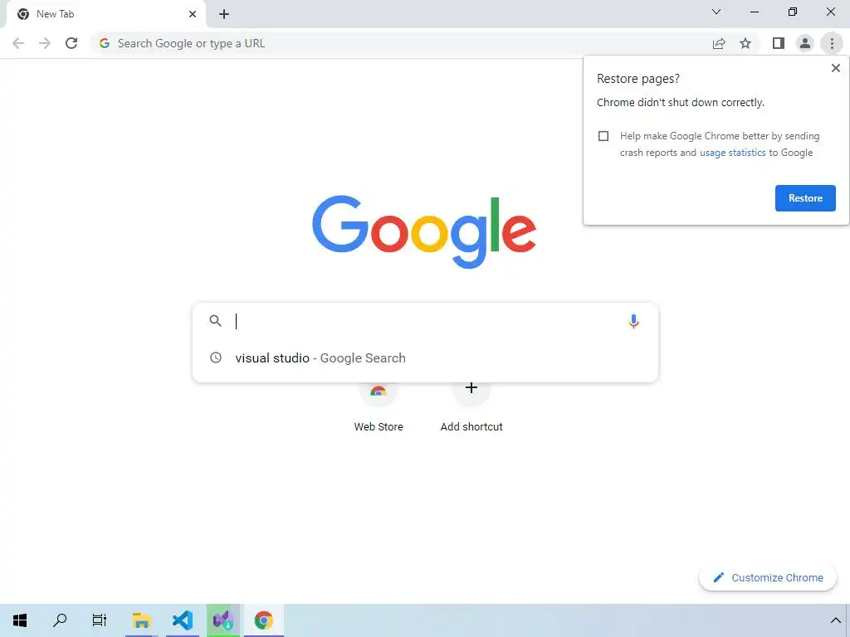The width and height of the screenshot is (850, 637).
Task: Select the New Tab tab
Action: (105, 14)
